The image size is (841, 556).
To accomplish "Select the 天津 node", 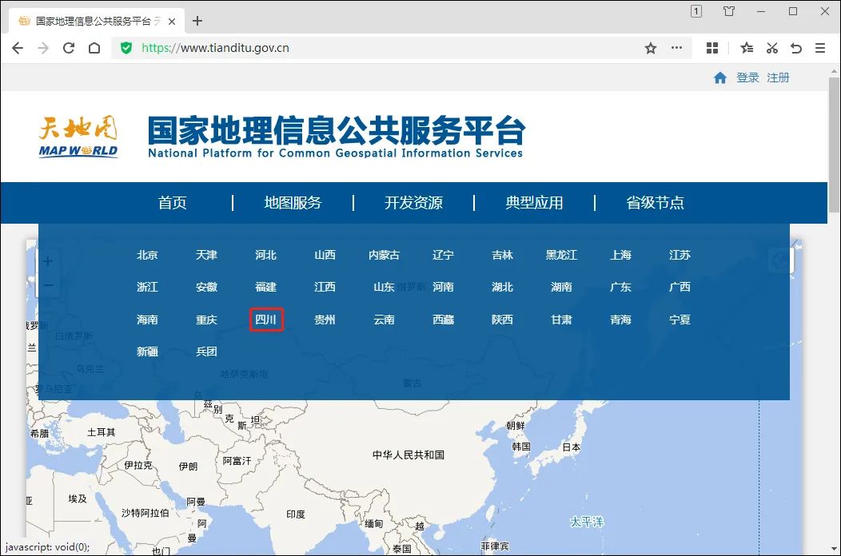I will click(206, 255).
